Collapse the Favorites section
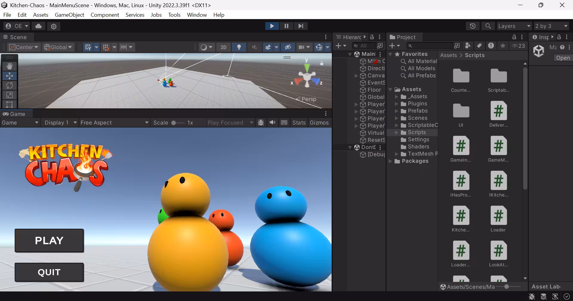Image resolution: width=573 pixels, height=301 pixels. coord(390,54)
